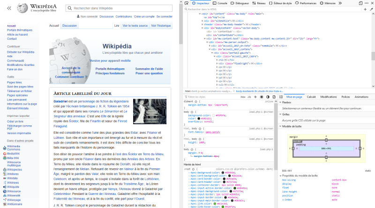The image size is (375, 208).
Task: Click the target icon beside :root rule
Action: (x=193, y=169)
